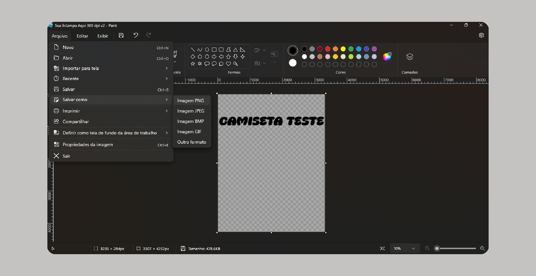Image resolution: width=536 pixels, height=276 pixels.
Task: Select the Oval callout shape
Action: coord(214,64)
